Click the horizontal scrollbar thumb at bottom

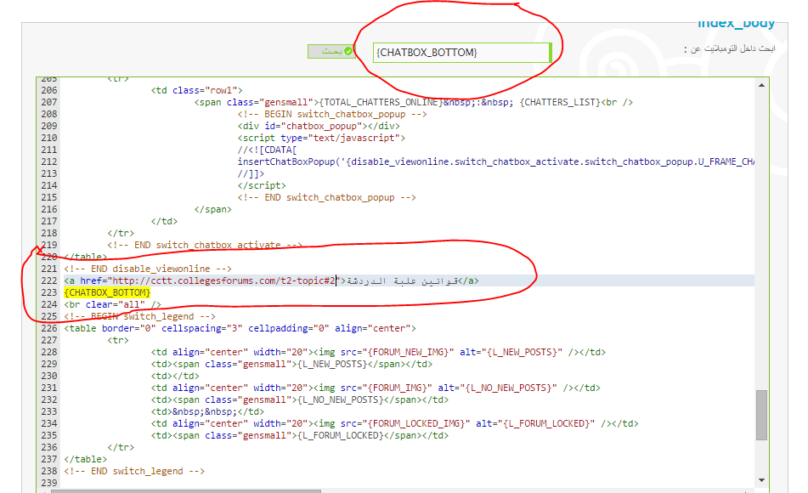(x=186, y=491)
